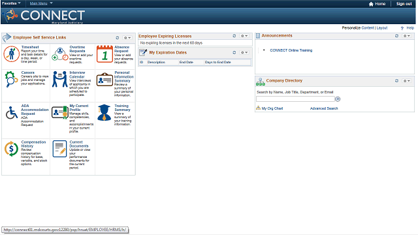Click the Home house icon

coord(371,4)
